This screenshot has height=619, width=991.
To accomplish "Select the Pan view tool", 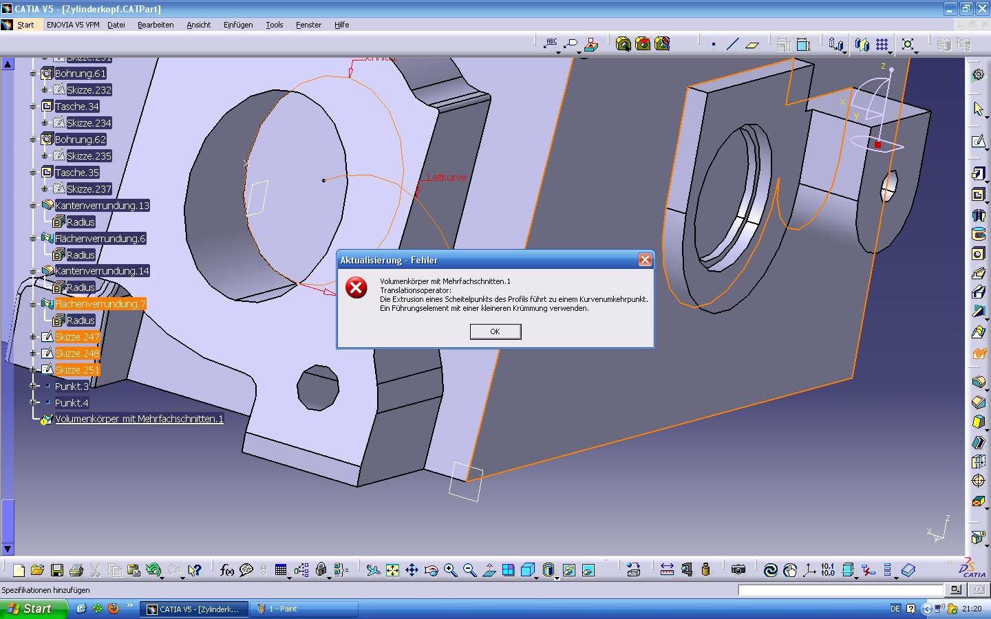I will coord(412,570).
